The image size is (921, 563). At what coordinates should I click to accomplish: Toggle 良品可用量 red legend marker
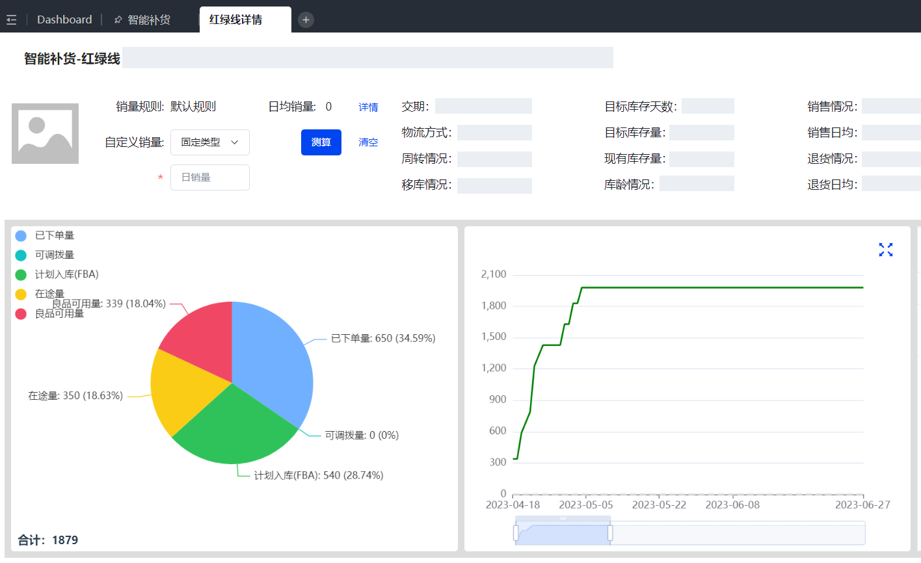click(x=21, y=314)
